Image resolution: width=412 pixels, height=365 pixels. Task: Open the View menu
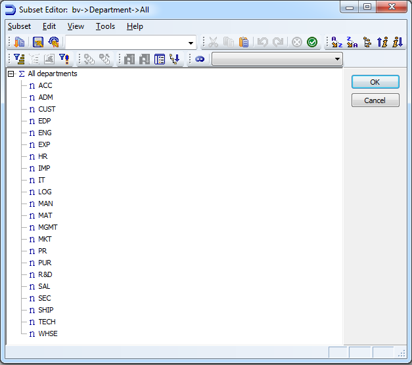coord(76,26)
